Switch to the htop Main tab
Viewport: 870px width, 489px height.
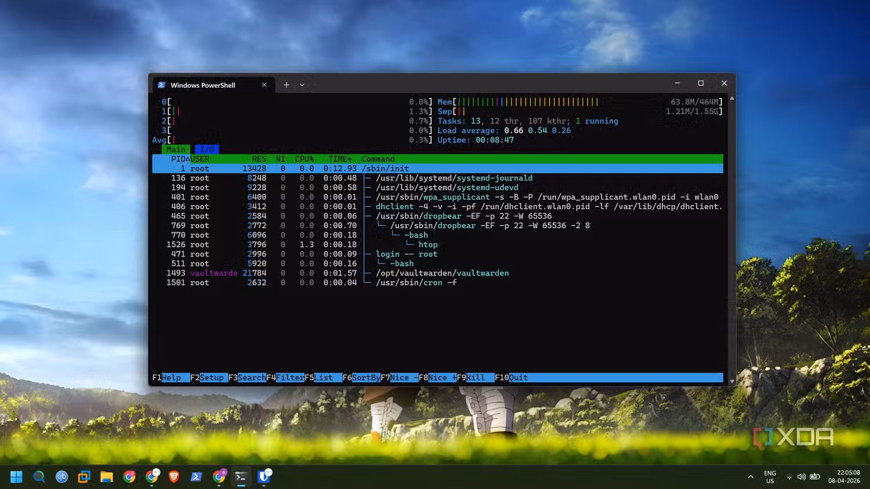click(x=176, y=149)
